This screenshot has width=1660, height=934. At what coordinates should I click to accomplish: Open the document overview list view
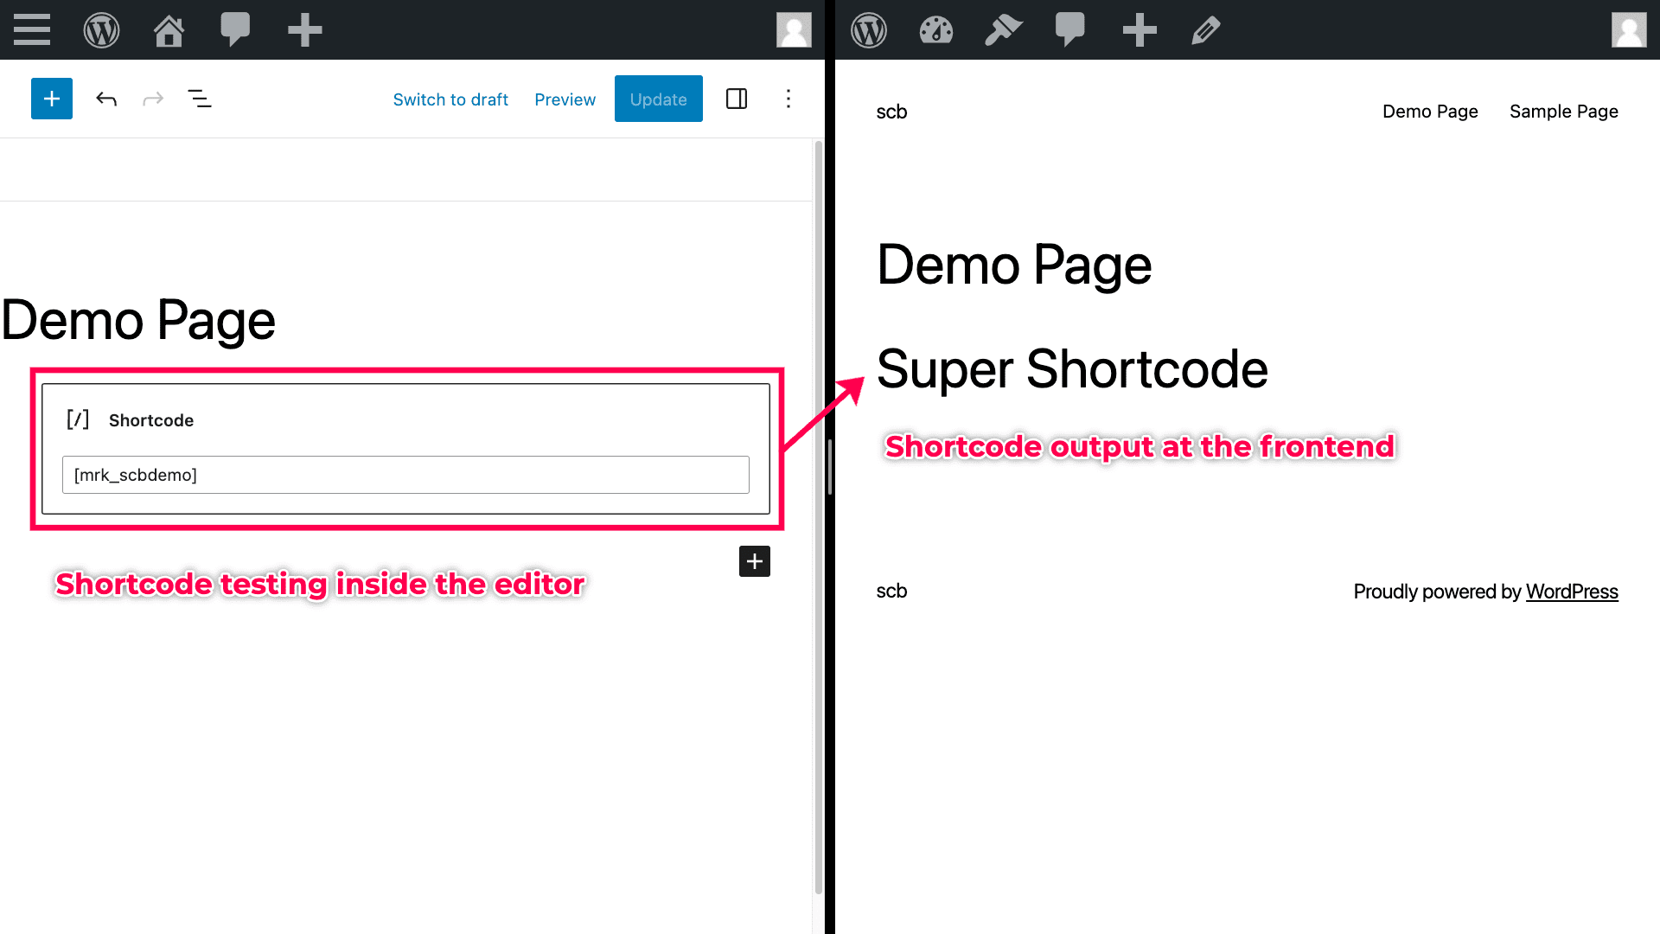200,99
